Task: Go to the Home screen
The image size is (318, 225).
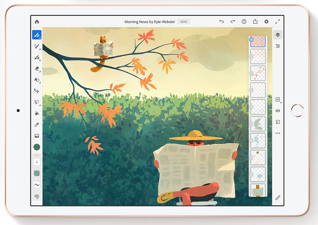Action: 37,22
